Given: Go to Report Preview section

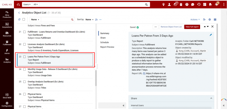Looking at the screenshot, I should point(107,47).
